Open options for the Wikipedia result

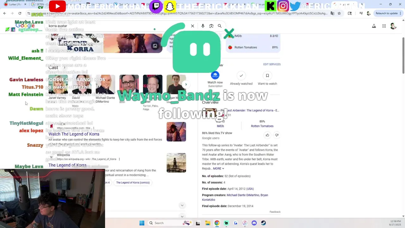click(119, 159)
